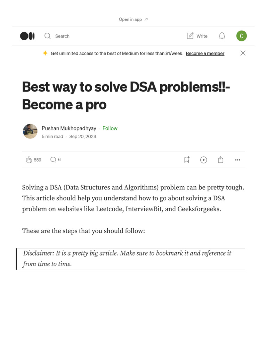This screenshot has height=356, width=267.
Task: Click the Medium logo icon
Action: [27, 36]
